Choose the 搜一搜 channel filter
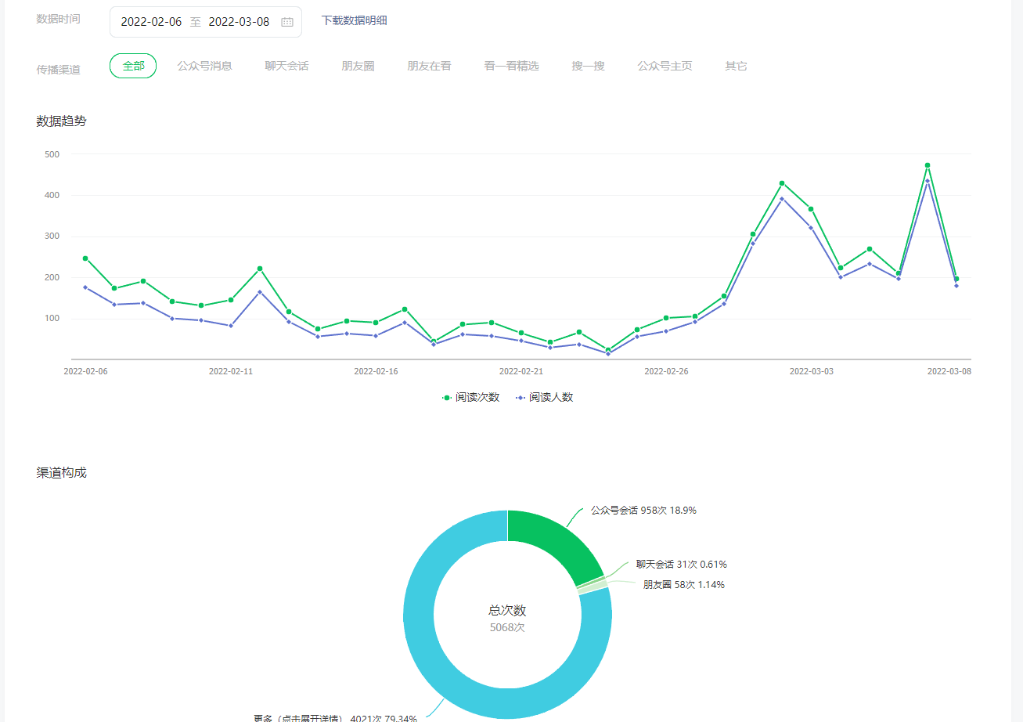Viewport: 1023px width, 722px height. (588, 66)
